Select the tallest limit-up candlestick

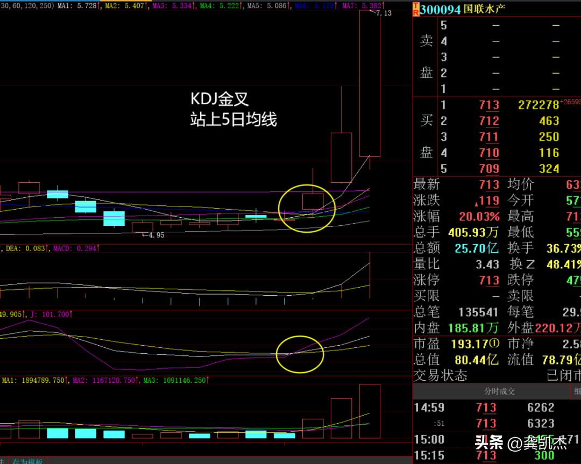370,83
